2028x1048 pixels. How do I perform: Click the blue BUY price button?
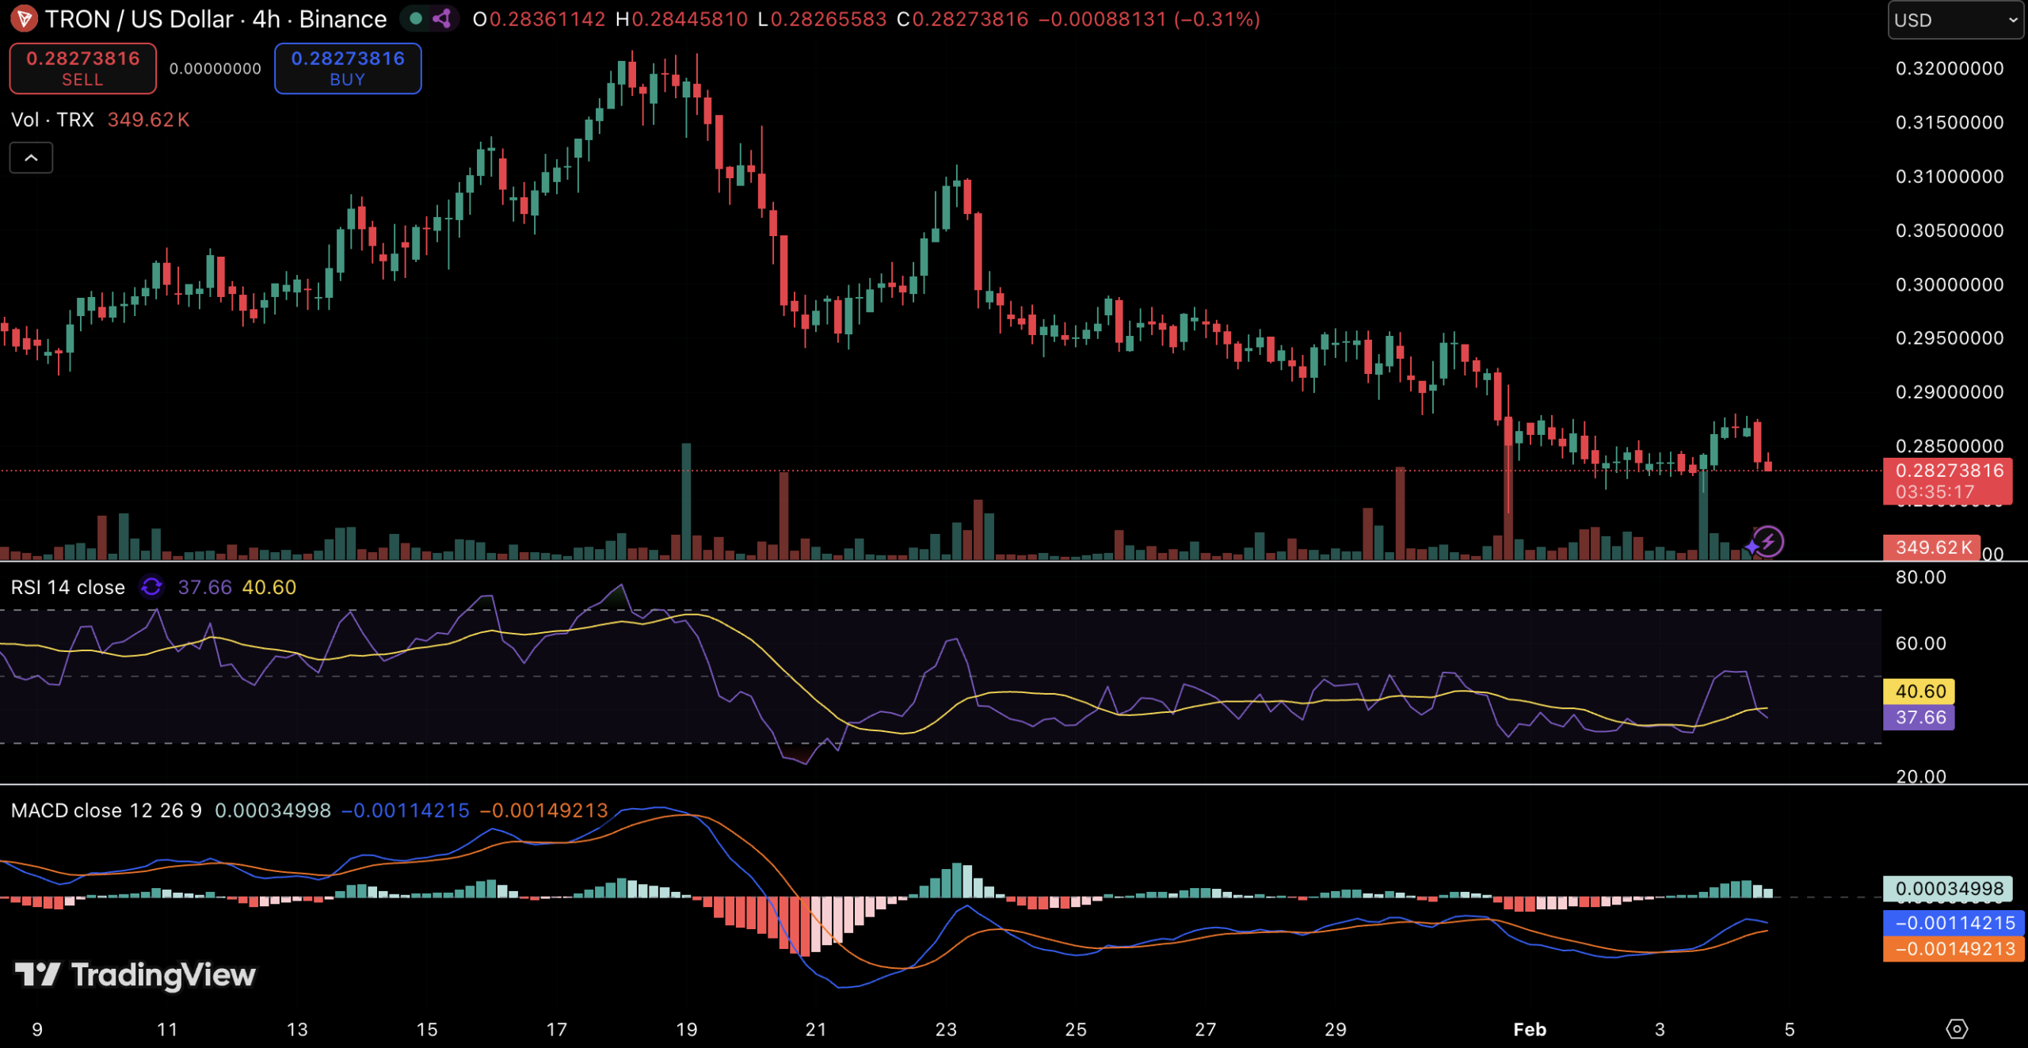coord(348,68)
